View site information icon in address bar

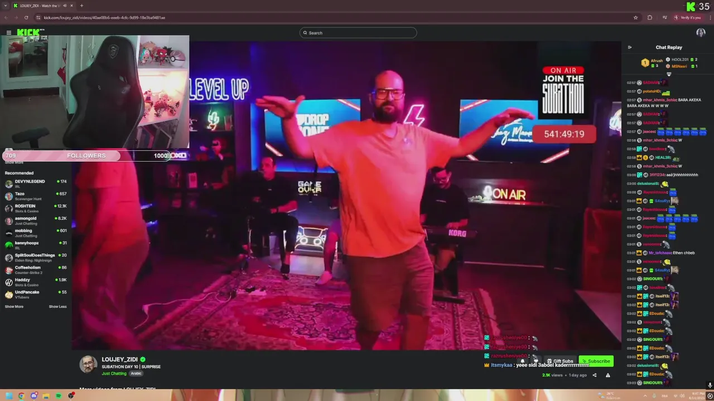coord(38,17)
